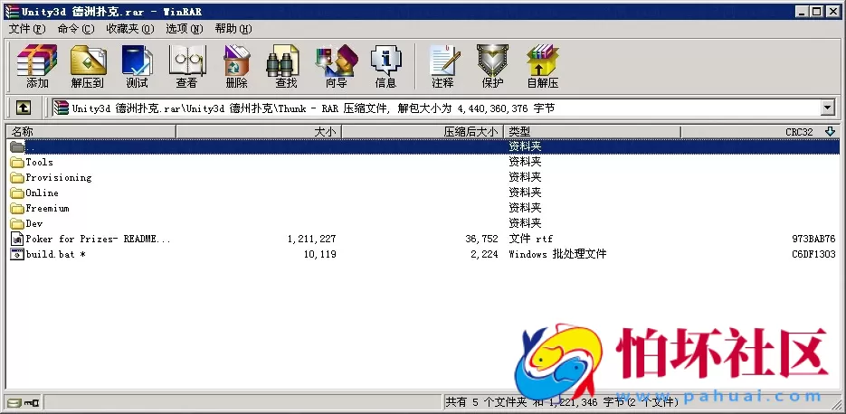
Task: Open the Options (选项) menu
Action: pos(184,29)
